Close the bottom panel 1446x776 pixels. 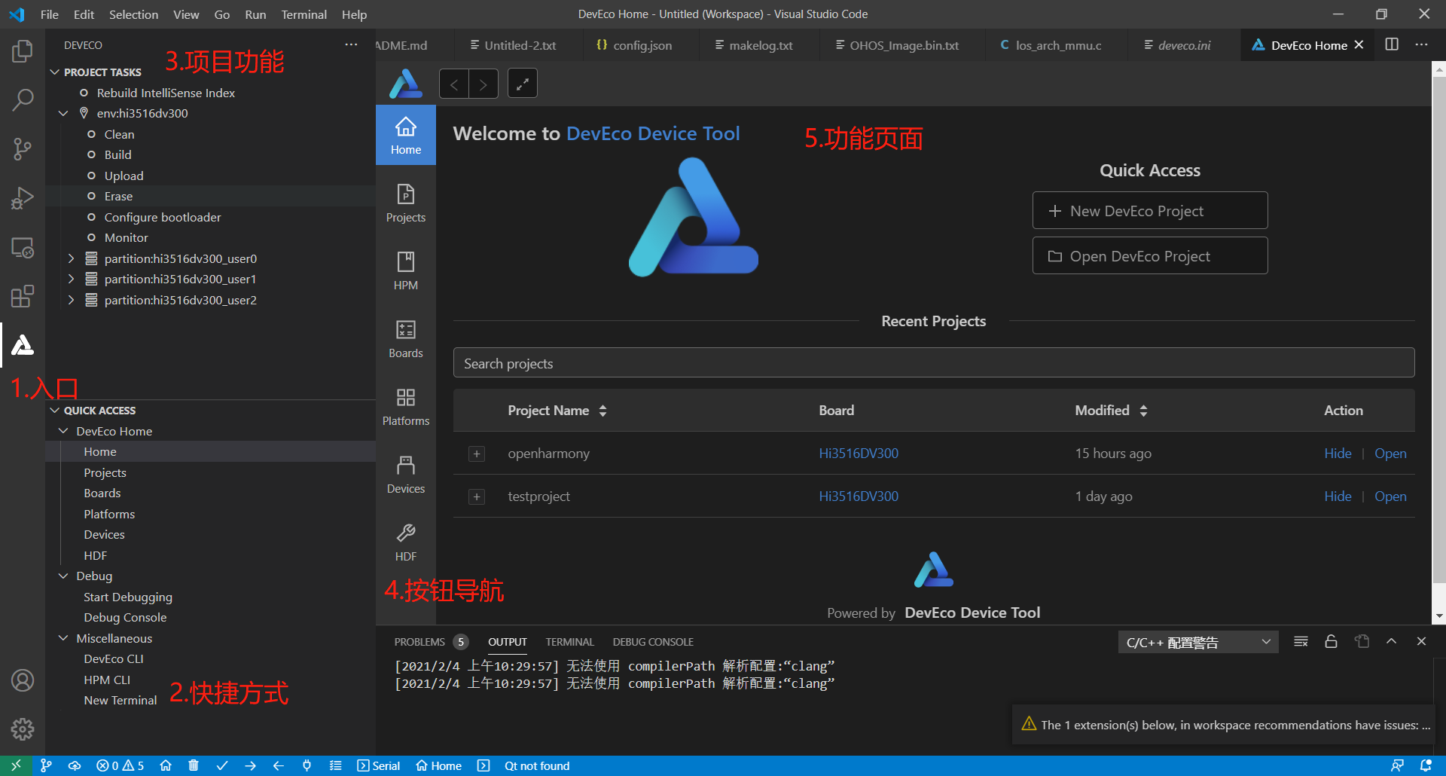[1421, 642]
